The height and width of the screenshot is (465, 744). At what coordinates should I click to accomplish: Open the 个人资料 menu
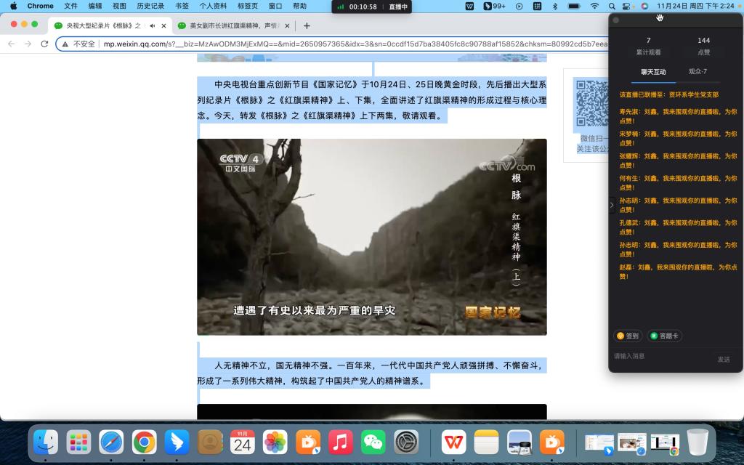[x=213, y=6]
